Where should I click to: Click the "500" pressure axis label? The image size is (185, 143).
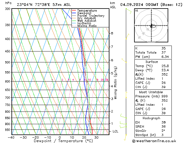[x=8, y=62]
